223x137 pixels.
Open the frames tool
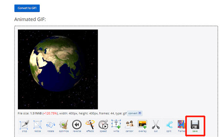pyautogui.click(x=181, y=126)
